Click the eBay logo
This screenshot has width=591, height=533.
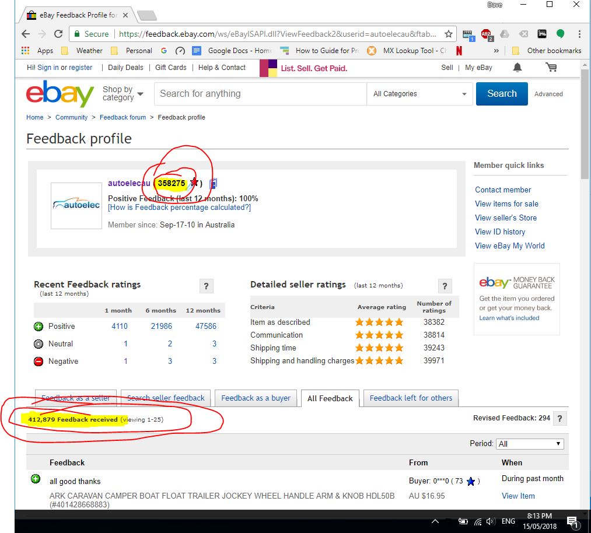60,94
